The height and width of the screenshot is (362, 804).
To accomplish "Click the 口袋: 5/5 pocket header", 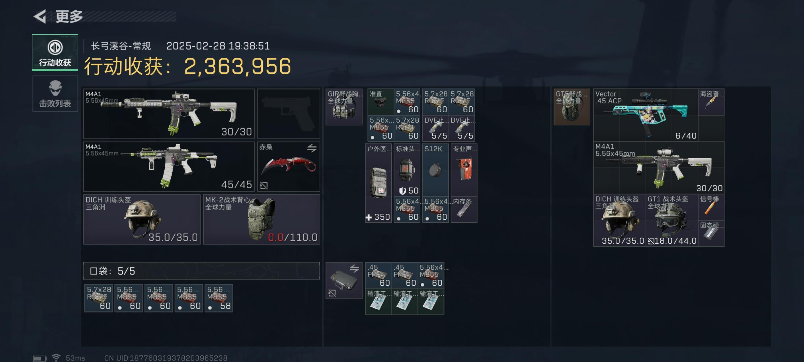I will (x=201, y=271).
